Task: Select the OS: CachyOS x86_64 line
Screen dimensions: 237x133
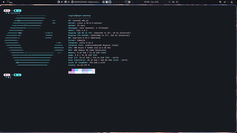Action: click(78, 21)
